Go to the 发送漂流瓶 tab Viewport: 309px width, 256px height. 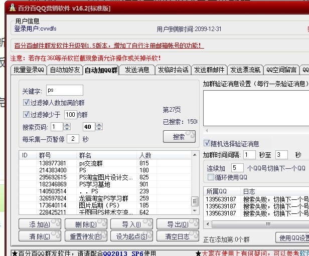click(x=245, y=70)
